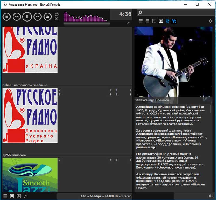Pause the playing song
The width and height of the screenshot is (216, 200).
pos(27,17)
